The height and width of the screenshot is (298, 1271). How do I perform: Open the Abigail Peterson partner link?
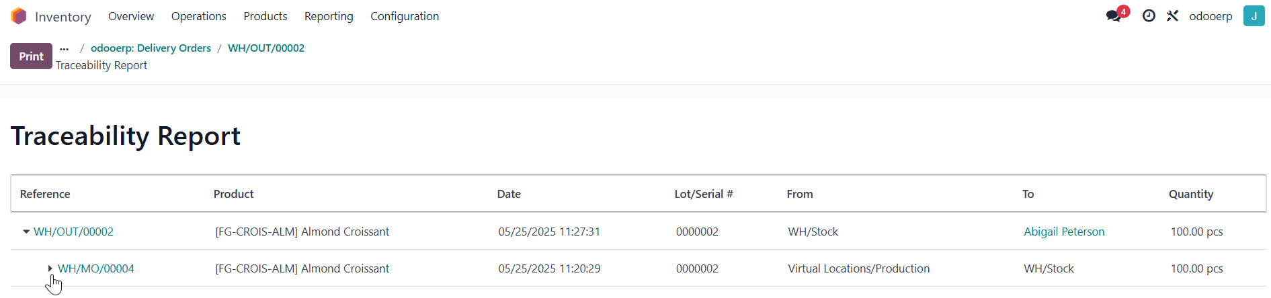tap(1064, 232)
